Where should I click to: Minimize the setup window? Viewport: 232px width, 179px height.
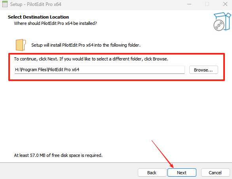click(x=189, y=4)
